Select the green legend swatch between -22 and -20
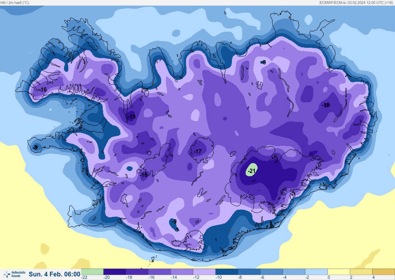Screen dimensions: 395x280 [x=92, y=272]
